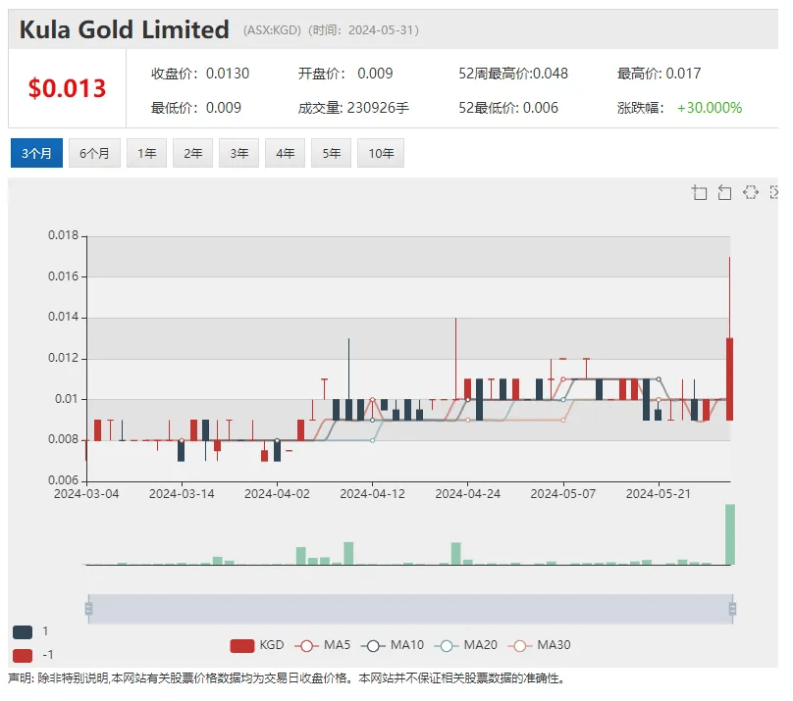Screen dimensions: 793x701
Task: Open the 10年 range view
Action: 381,153
